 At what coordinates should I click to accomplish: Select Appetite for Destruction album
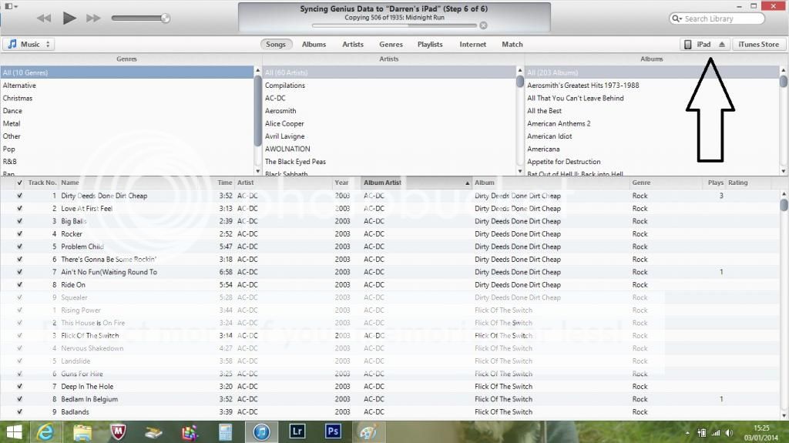(x=563, y=162)
